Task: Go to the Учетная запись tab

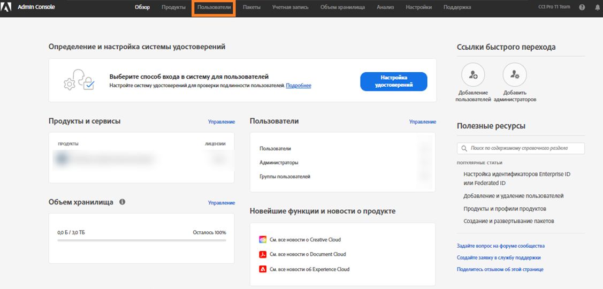Action: coord(291,7)
